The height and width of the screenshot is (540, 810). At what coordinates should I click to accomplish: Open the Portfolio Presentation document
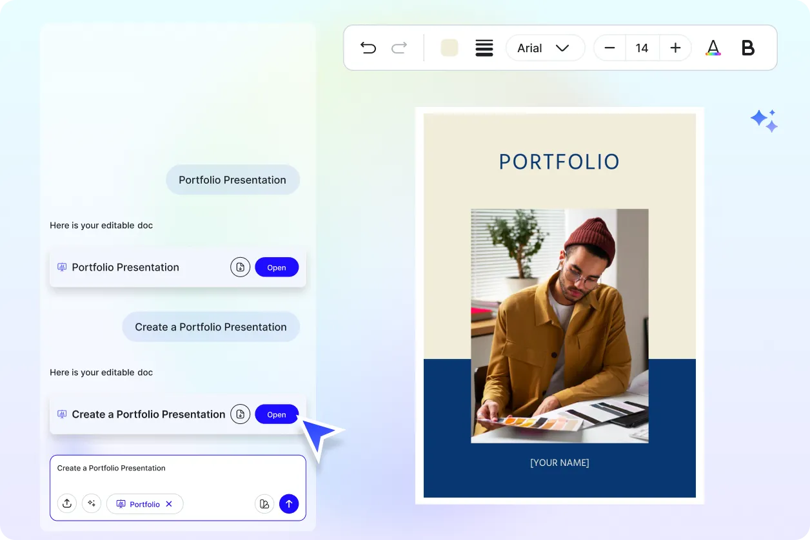[277, 267]
